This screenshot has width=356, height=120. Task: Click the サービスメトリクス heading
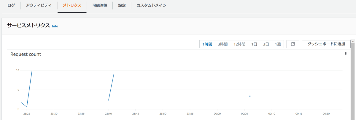[x=28, y=26]
